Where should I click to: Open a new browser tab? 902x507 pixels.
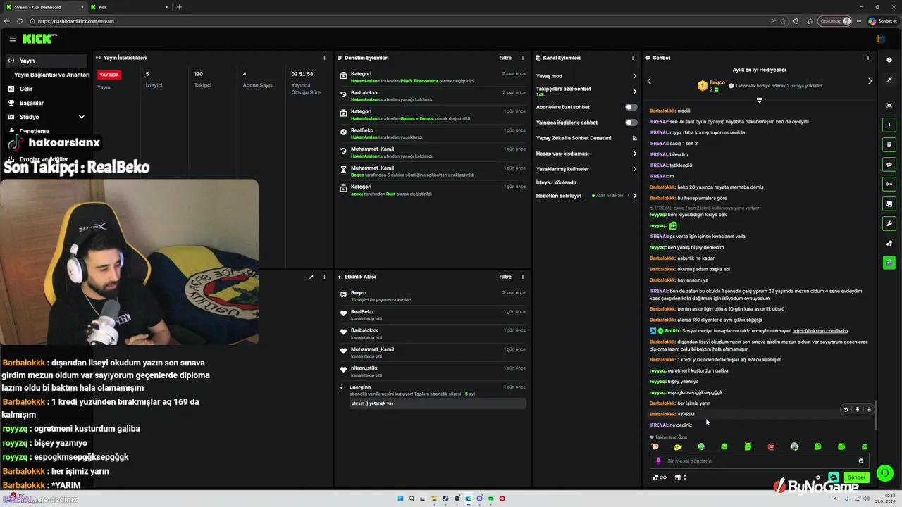point(179,7)
